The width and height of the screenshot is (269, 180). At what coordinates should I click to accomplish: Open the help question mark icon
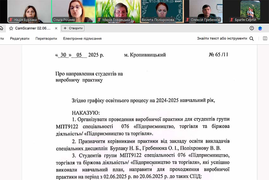coord(252,28)
